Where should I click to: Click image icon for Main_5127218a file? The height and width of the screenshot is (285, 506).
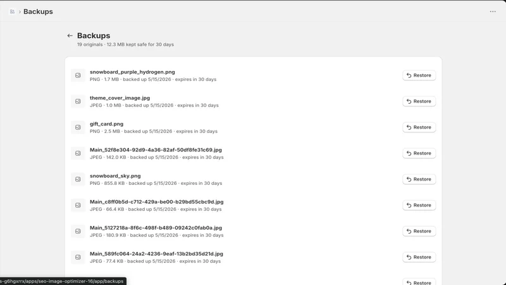(x=78, y=231)
